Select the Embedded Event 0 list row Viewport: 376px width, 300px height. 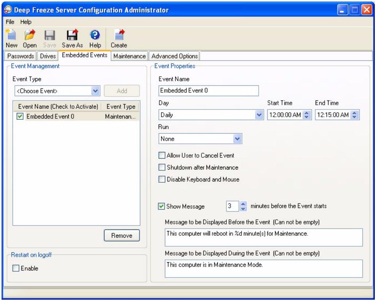click(76, 116)
